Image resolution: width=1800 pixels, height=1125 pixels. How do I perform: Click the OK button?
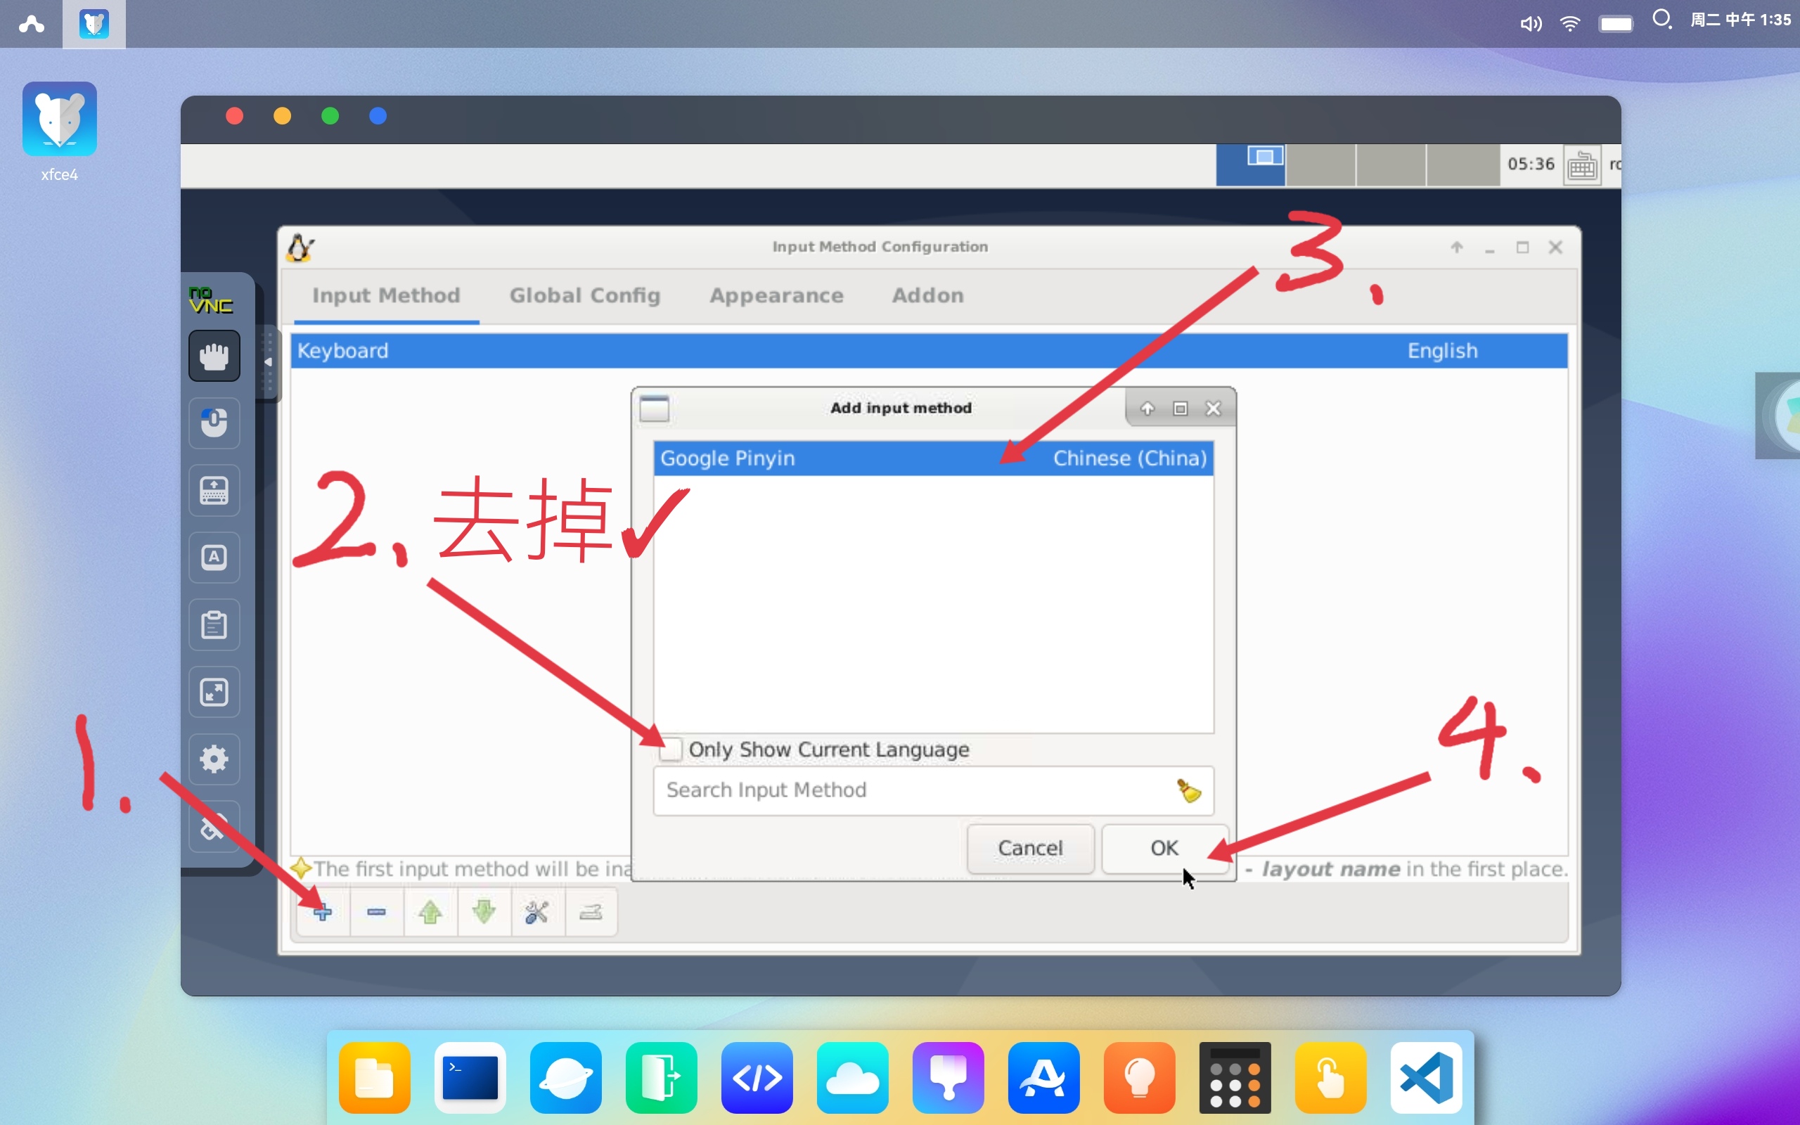click(x=1165, y=848)
